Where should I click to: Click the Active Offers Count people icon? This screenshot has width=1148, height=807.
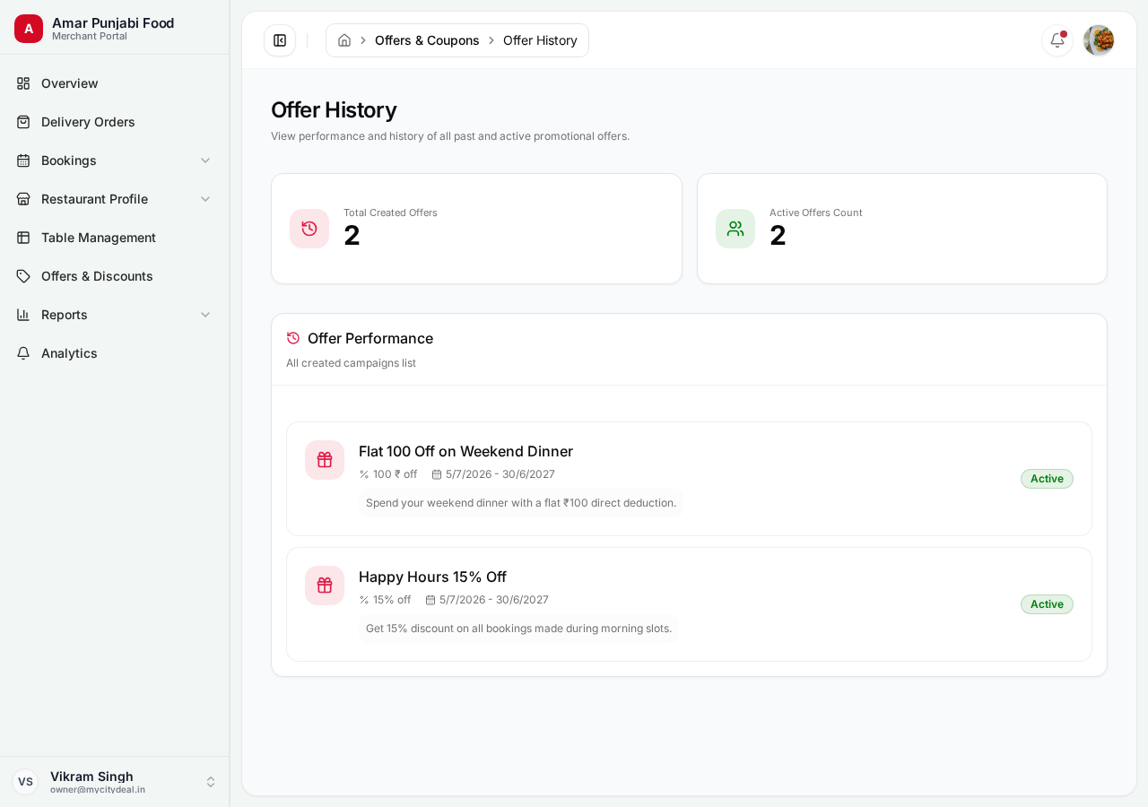735,229
